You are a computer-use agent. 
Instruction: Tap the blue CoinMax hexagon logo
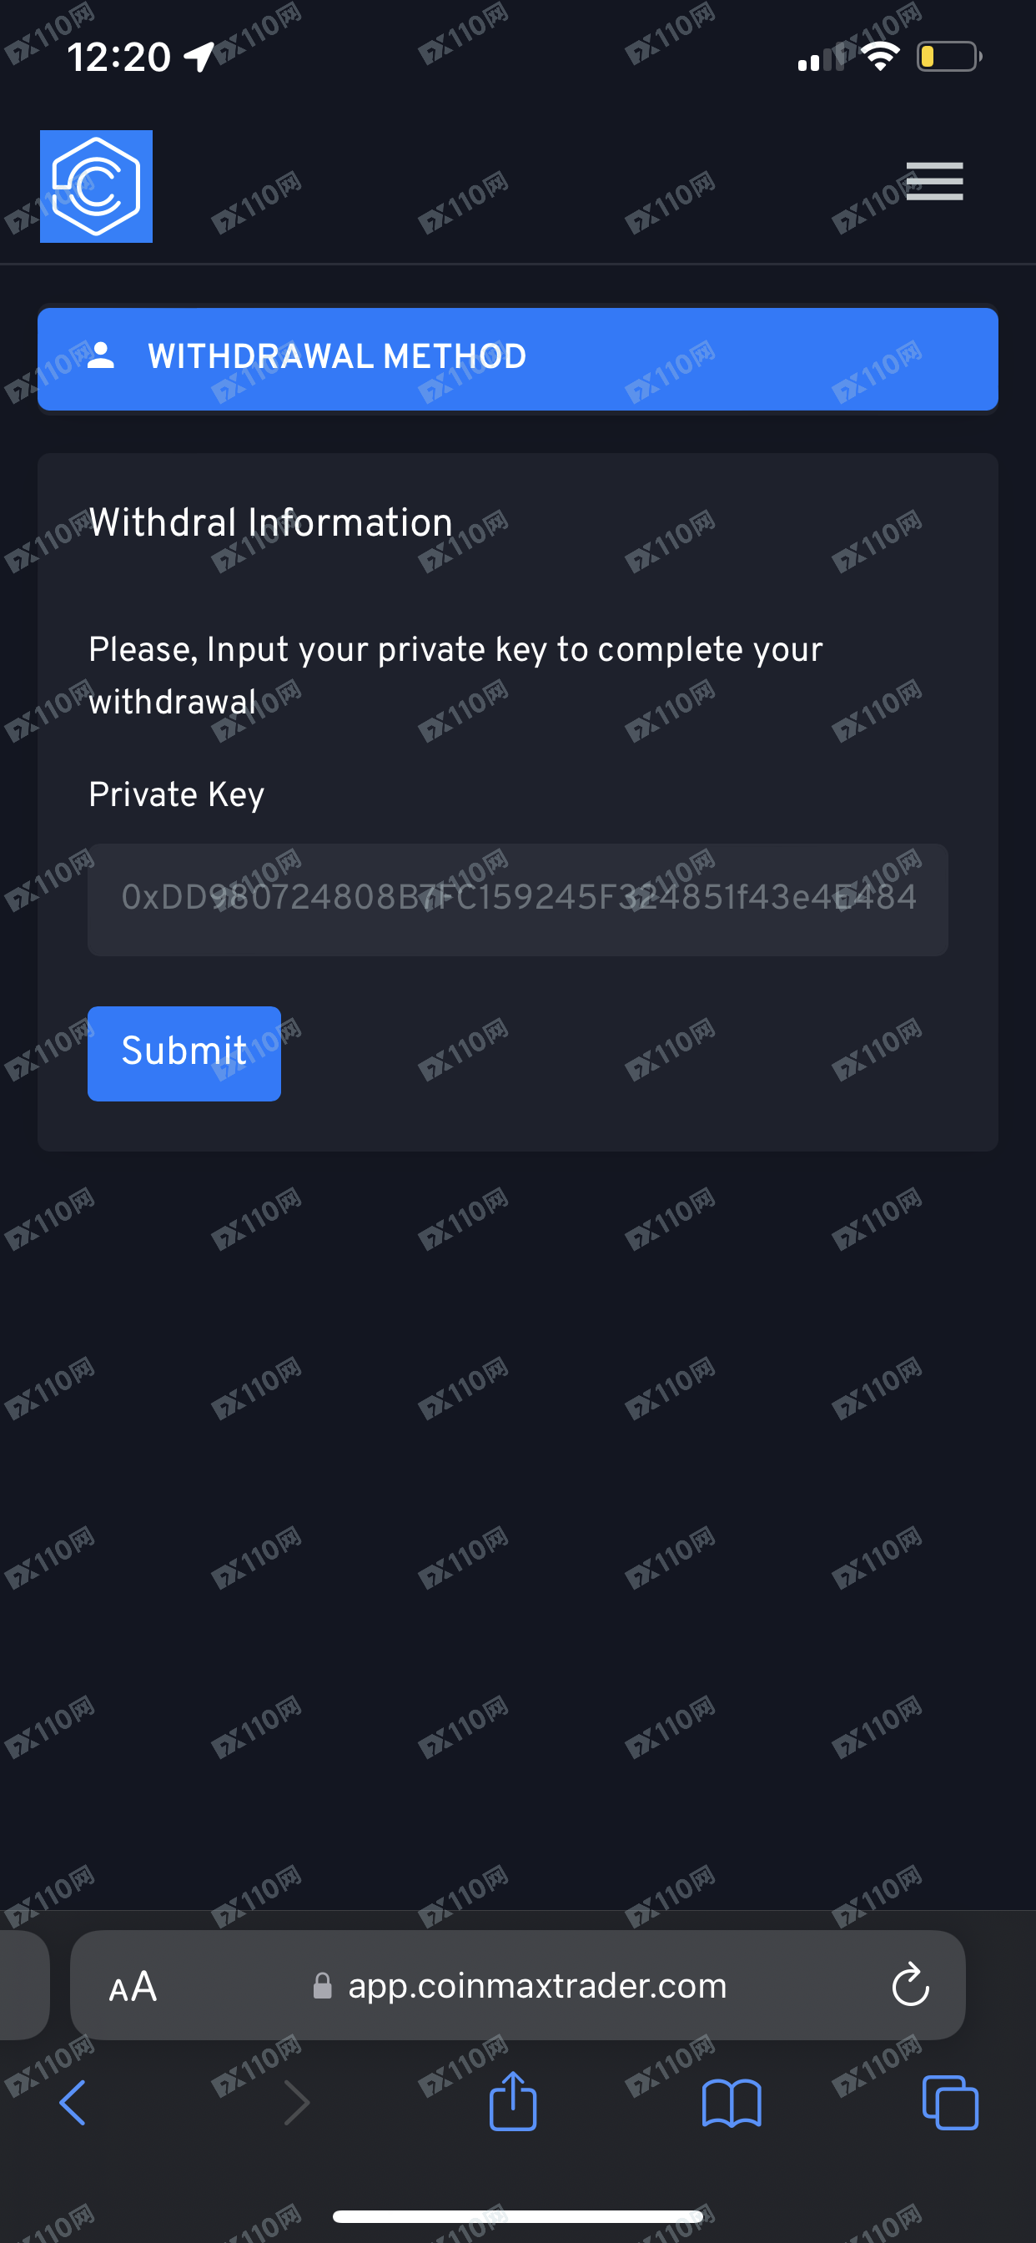pyautogui.click(x=97, y=186)
